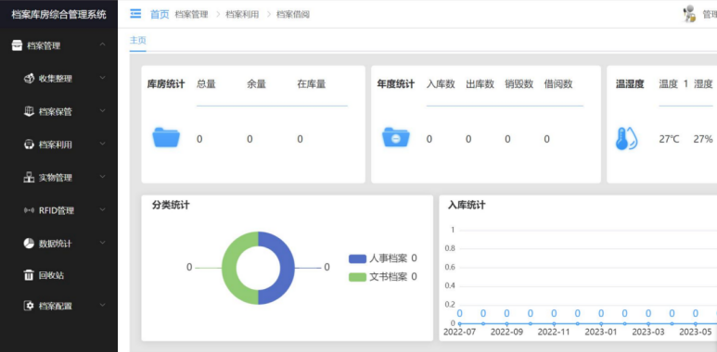Click the 首页 breadcrumb link
Image resolution: width=717 pixels, height=352 pixels.
click(160, 14)
